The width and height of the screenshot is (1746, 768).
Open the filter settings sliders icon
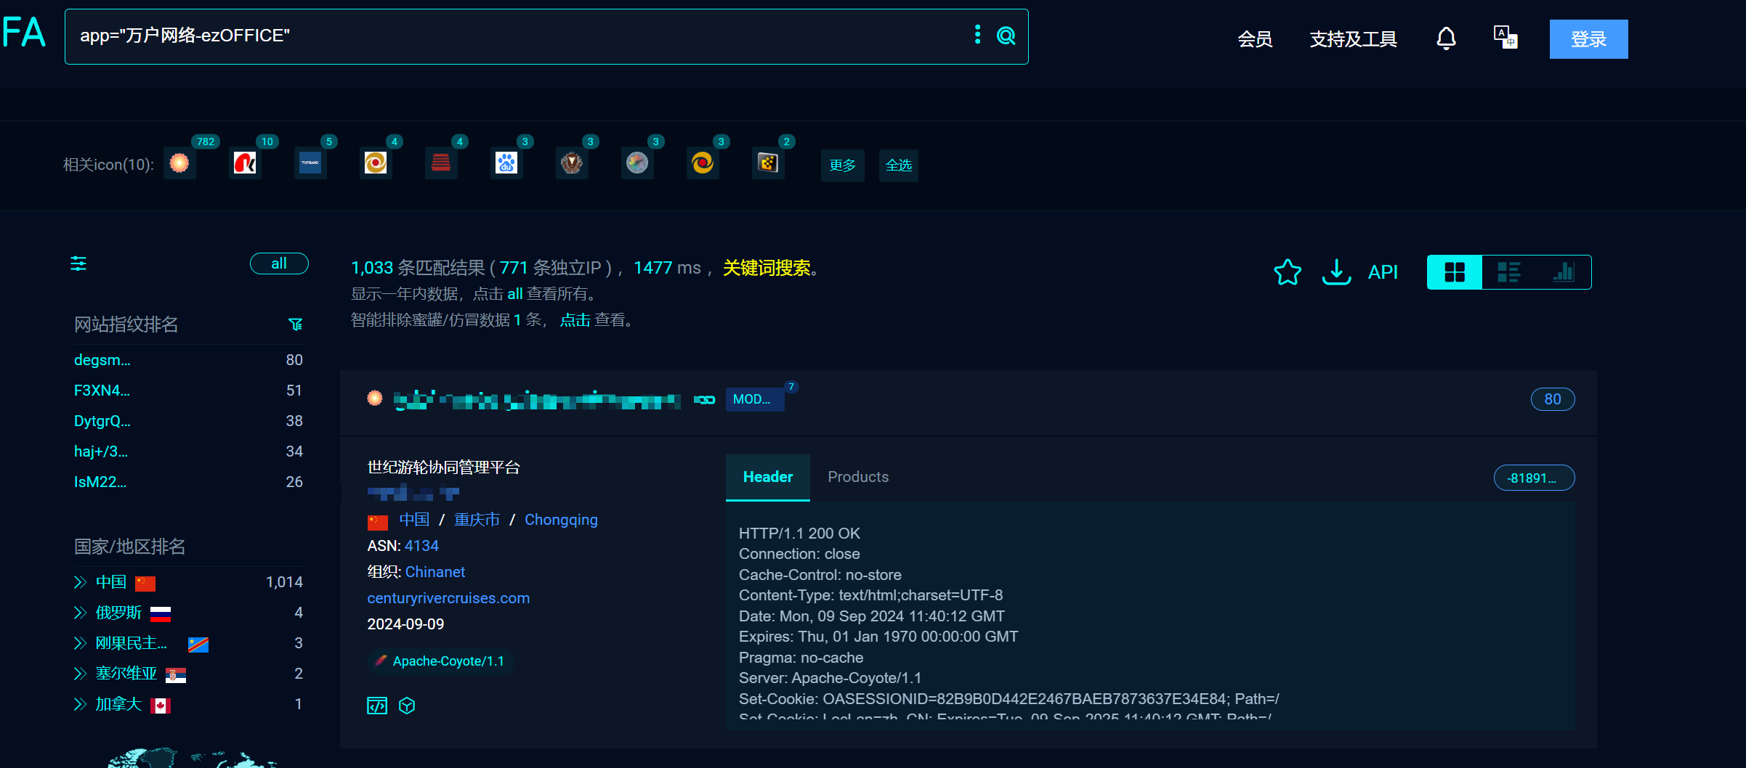coord(78,264)
